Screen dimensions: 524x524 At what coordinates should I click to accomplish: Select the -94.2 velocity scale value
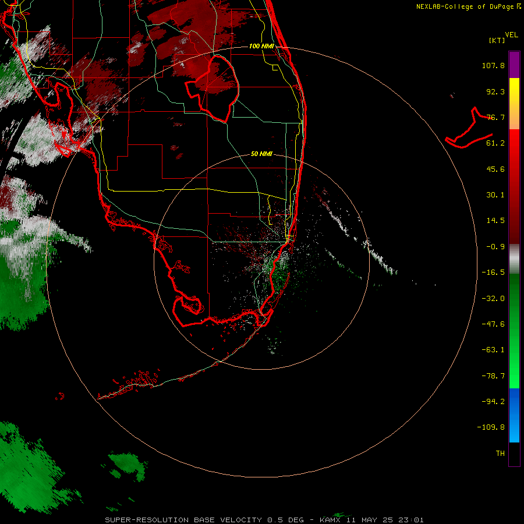(x=493, y=402)
